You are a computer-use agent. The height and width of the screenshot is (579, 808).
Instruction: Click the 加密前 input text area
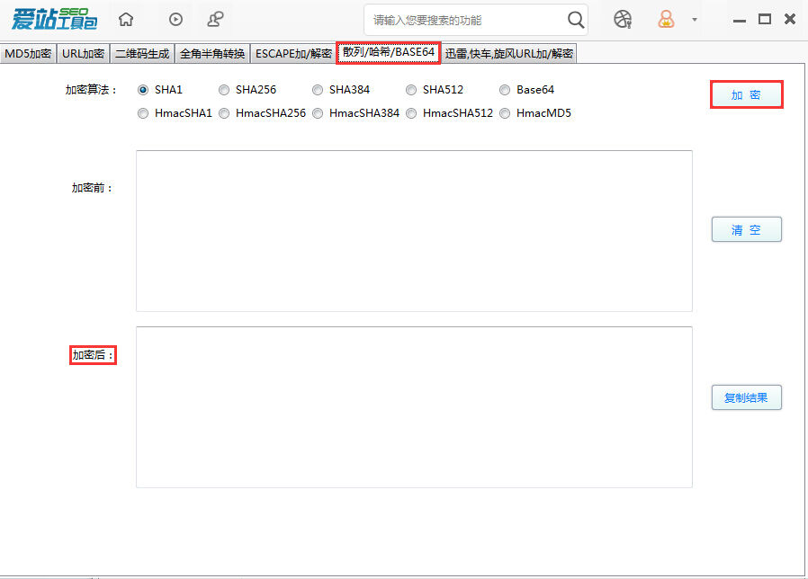(414, 230)
